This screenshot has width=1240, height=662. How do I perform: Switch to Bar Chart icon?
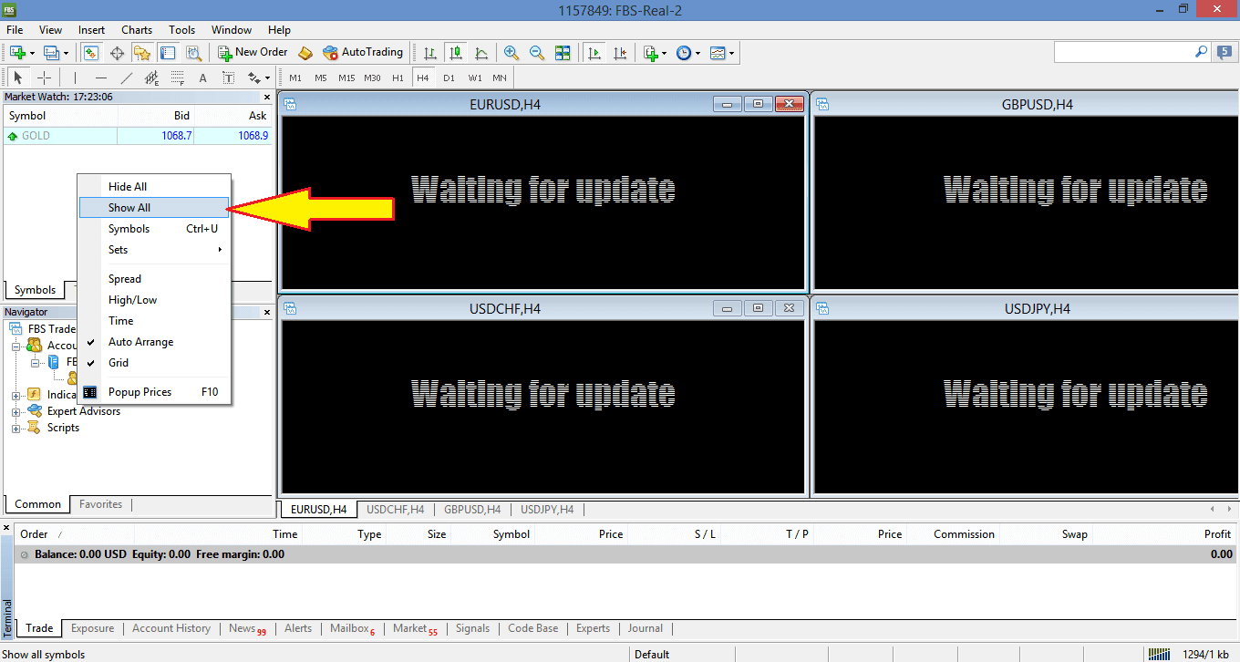430,53
